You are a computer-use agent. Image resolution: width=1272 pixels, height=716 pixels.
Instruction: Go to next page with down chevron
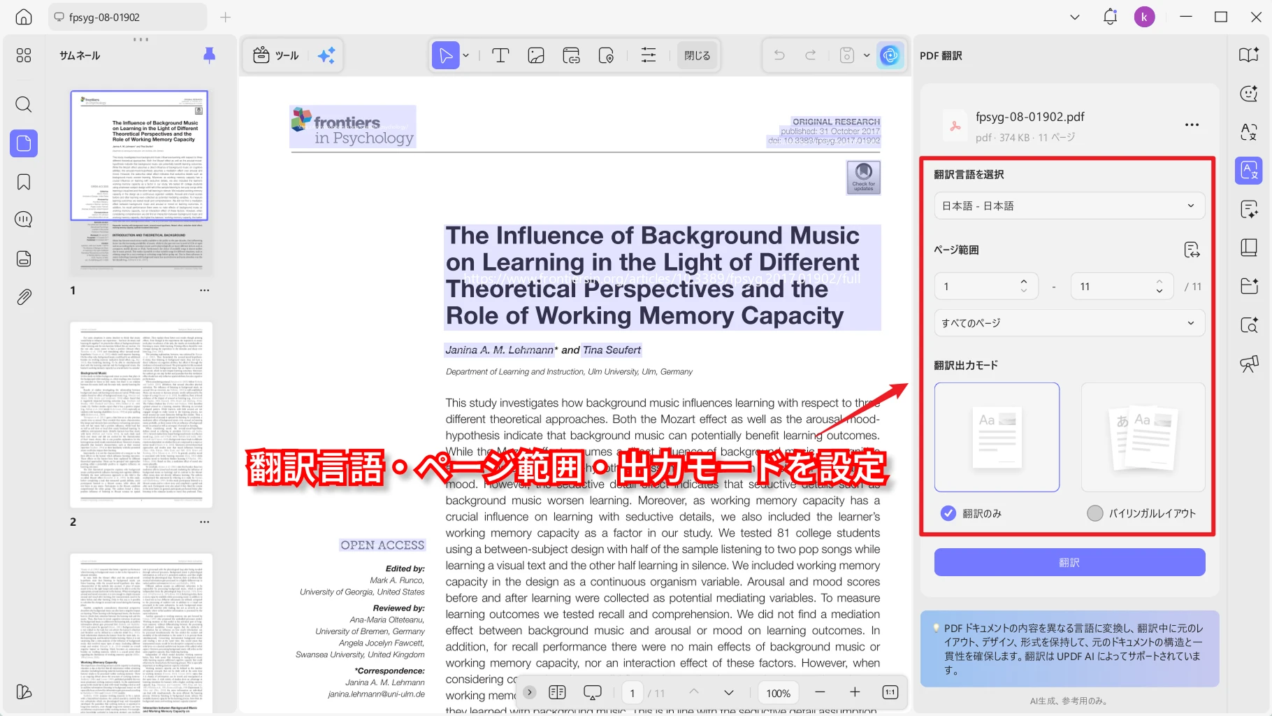(728, 692)
